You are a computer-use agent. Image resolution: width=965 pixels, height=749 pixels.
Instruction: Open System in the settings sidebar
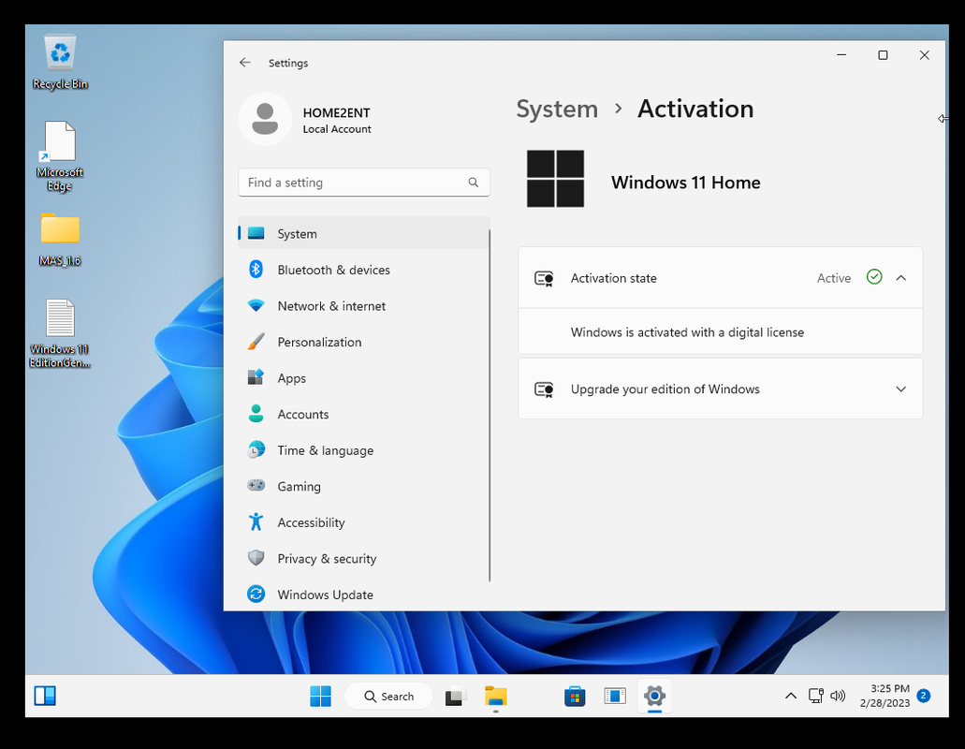tap(364, 233)
